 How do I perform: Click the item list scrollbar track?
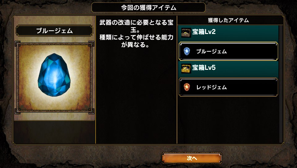(281, 84)
